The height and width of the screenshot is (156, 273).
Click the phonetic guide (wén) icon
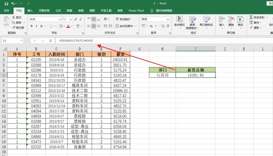point(78,26)
